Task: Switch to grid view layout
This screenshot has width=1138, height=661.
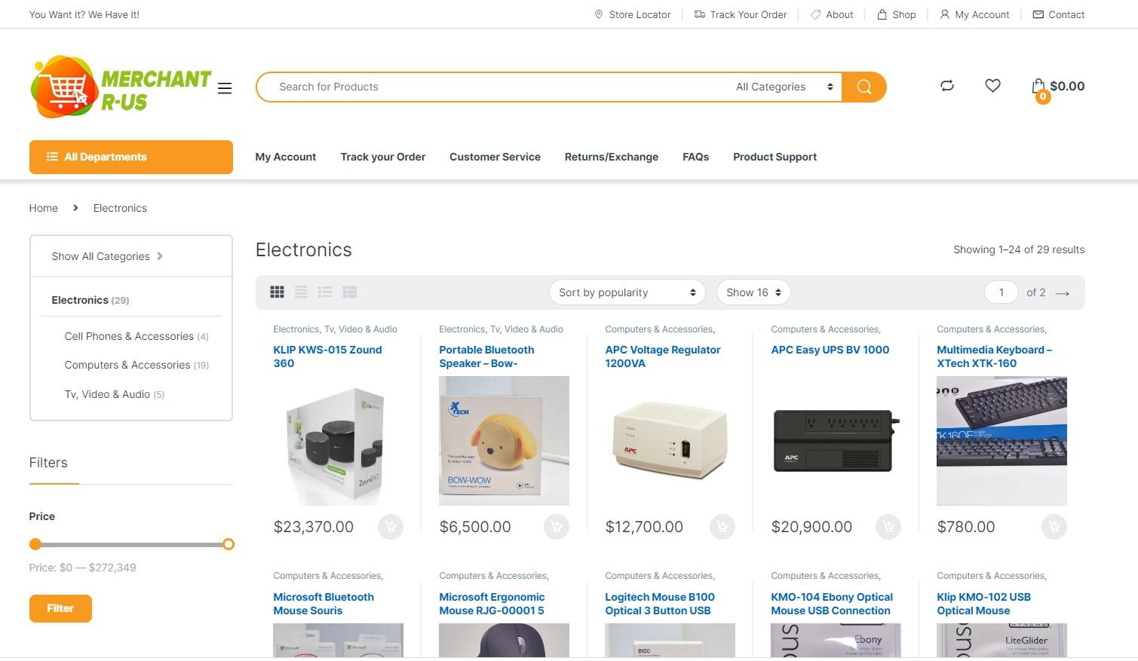Action: 277,292
